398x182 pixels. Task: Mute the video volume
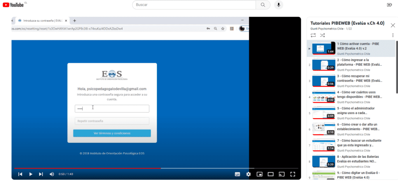(52, 174)
